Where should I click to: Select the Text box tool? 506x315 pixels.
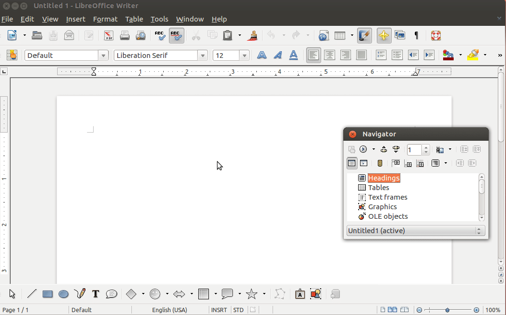pos(95,294)
